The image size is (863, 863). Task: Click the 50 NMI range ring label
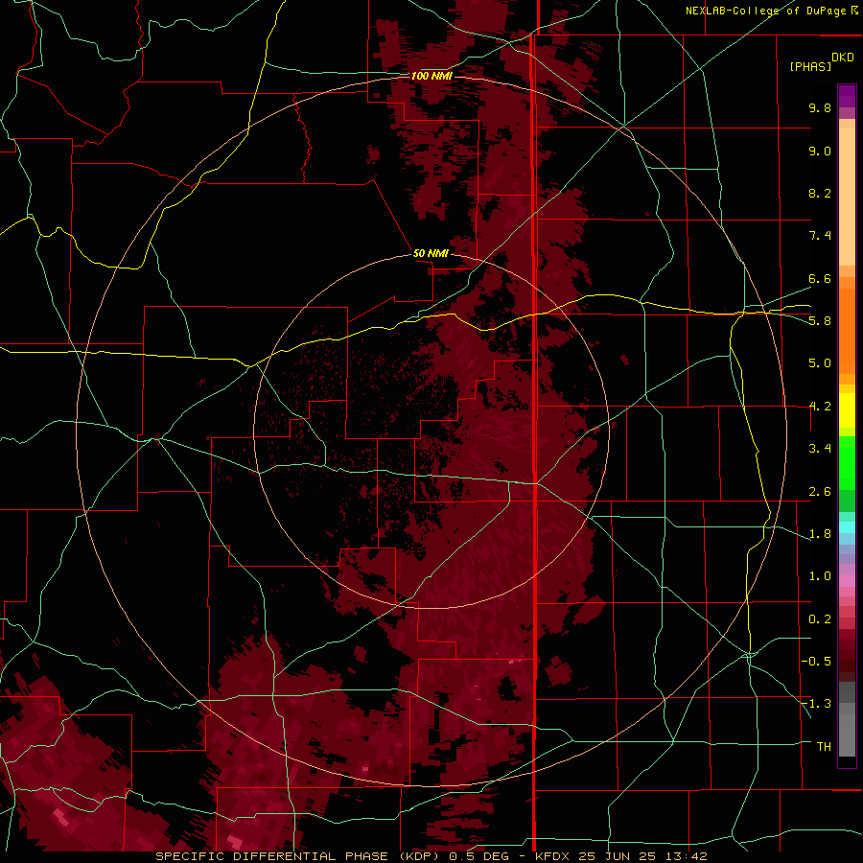click(431, 253)
